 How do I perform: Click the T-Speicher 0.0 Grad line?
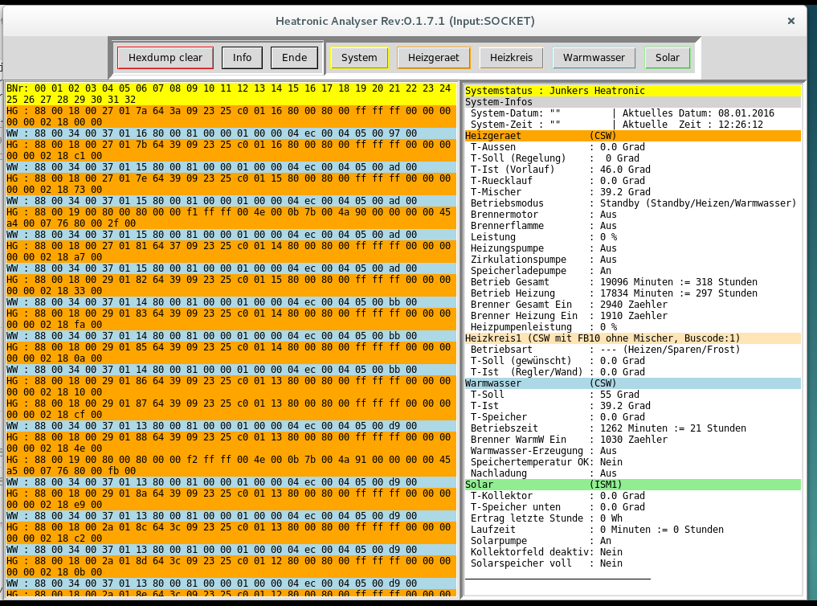(x=558, y=417)
